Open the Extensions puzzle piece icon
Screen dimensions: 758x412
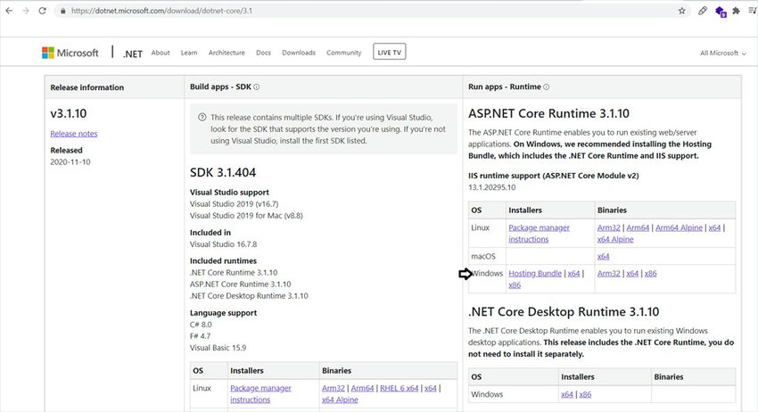pyautogui.click(x=736, y=11)
